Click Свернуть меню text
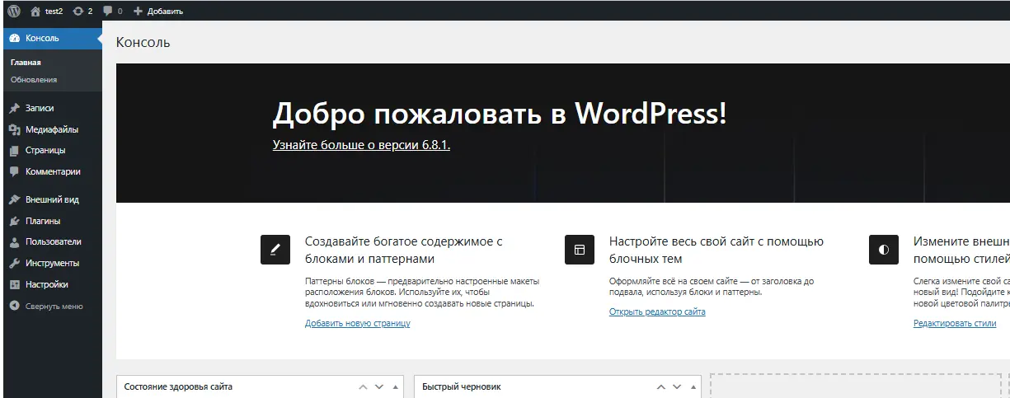 pyautogui.click(x=54, y=306)
